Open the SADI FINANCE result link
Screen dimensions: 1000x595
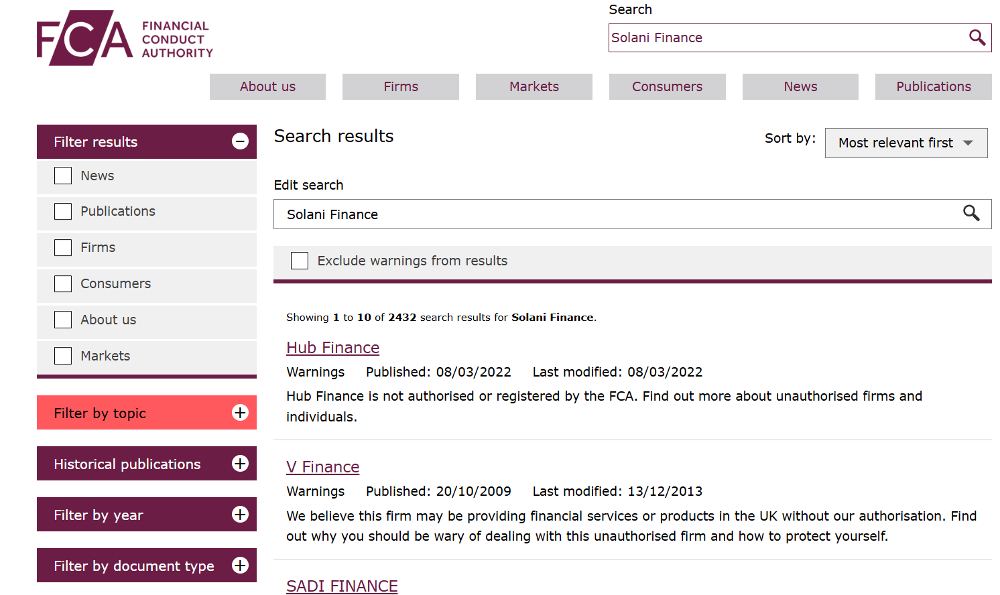tap(342, 586)
